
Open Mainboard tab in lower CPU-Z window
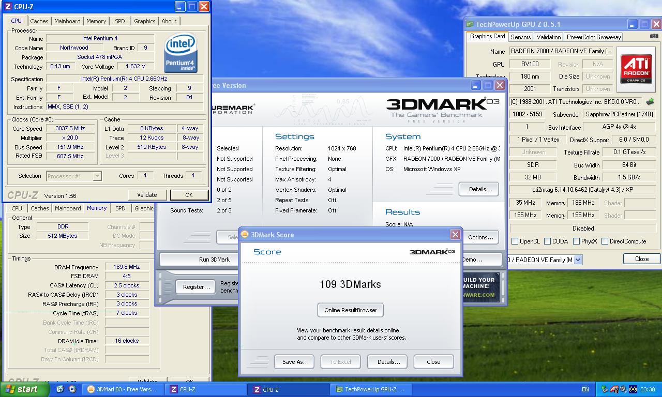68,208
